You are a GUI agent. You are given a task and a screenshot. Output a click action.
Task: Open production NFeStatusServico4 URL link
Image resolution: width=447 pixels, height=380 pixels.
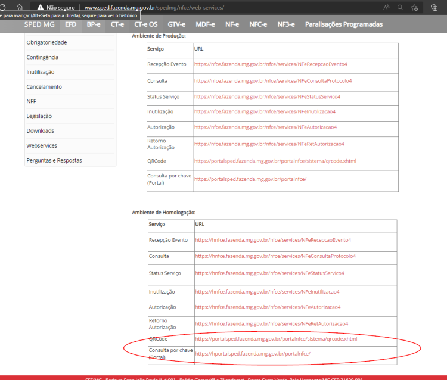[x=268, y=97]
